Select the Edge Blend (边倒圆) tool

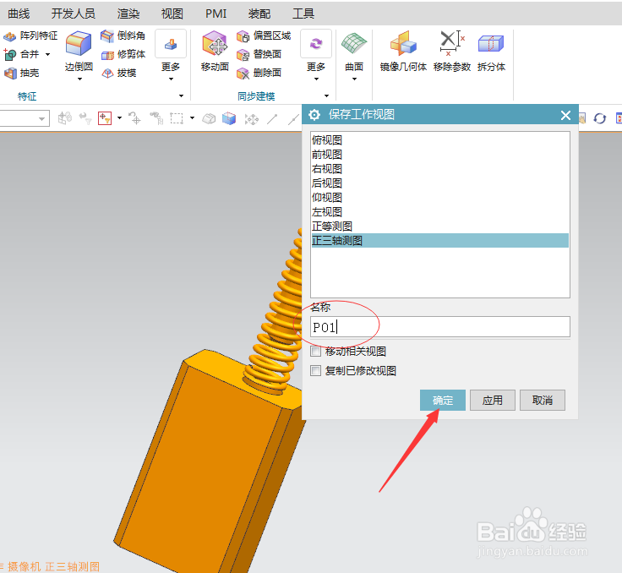point(79,51)
